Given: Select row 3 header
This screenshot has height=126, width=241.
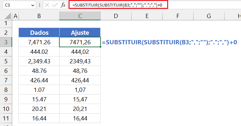Looking at the screenshot, I should (6, 42).
